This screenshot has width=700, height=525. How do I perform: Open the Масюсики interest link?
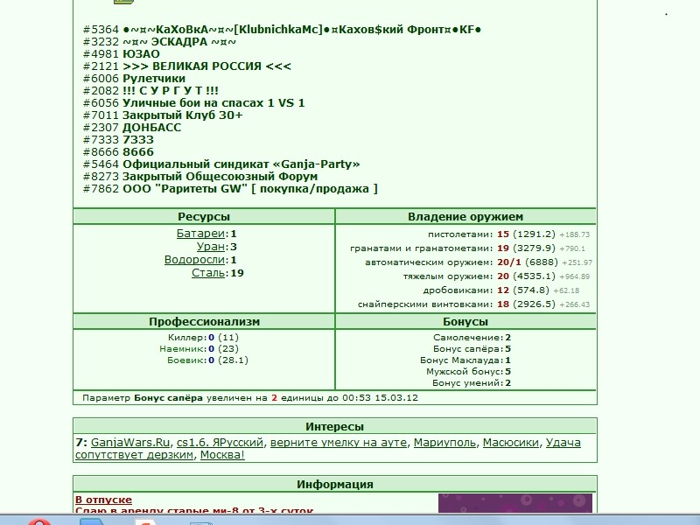coord(511,443)
